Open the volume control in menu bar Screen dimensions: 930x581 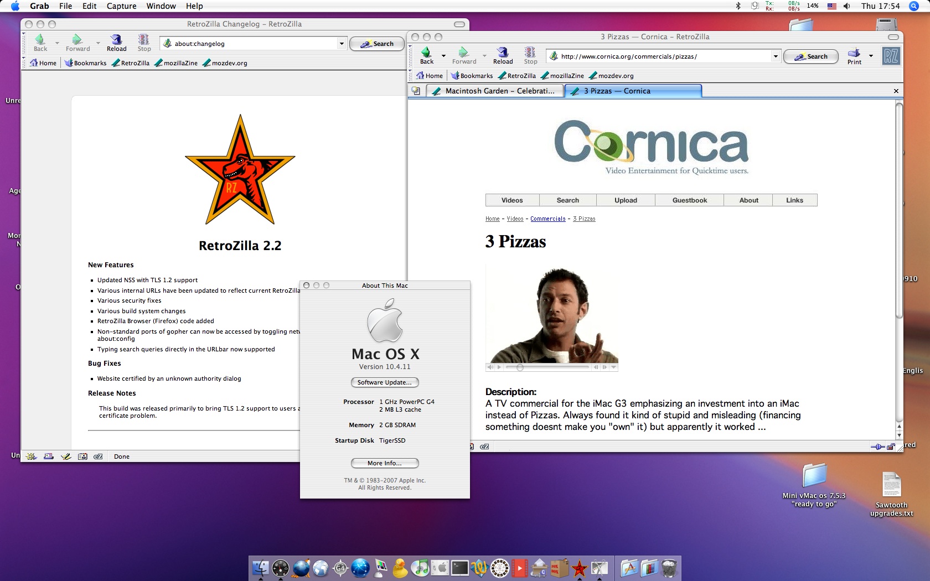(847, 6)
